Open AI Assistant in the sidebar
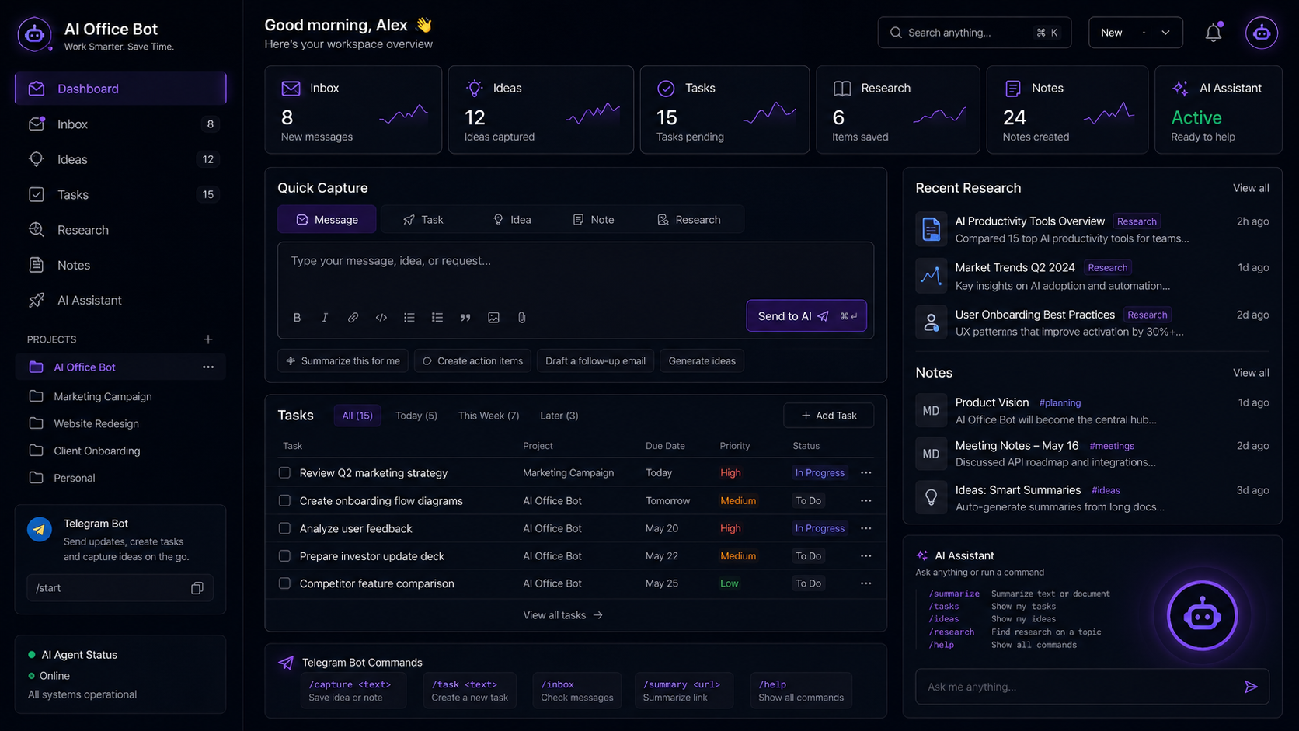The width and height of the screenshot is (1299, 731). click(x=120, y=300)
